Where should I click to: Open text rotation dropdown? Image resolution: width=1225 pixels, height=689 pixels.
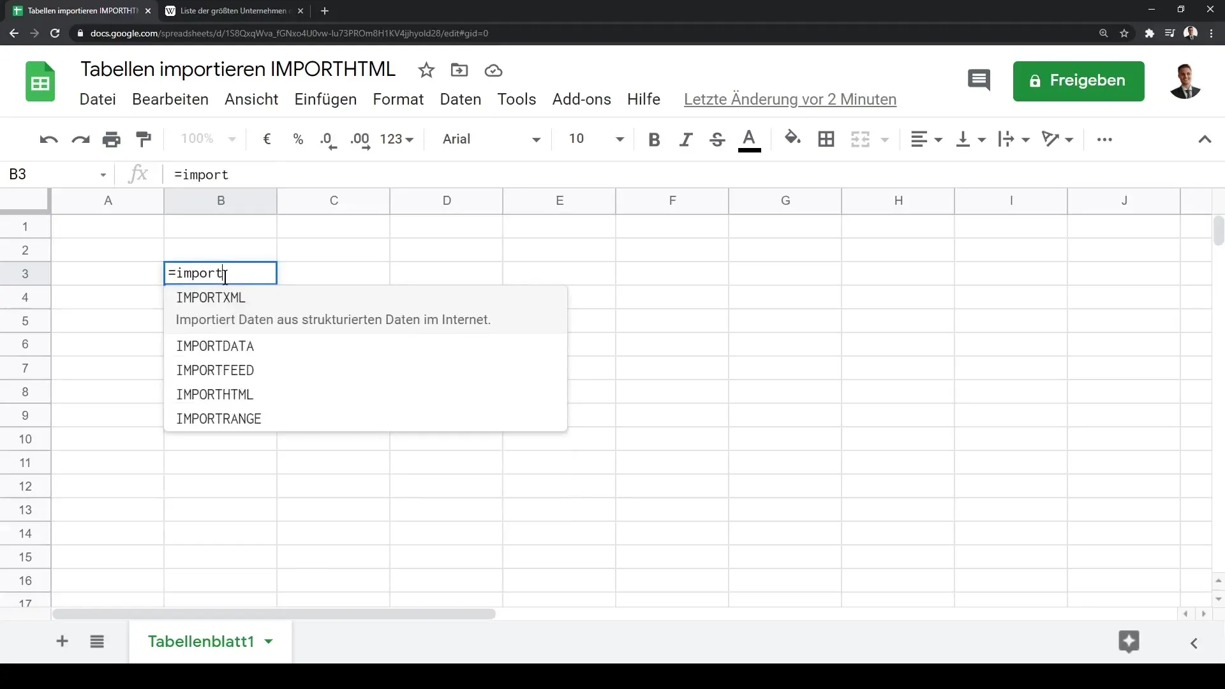click(x=1057, y=139)
